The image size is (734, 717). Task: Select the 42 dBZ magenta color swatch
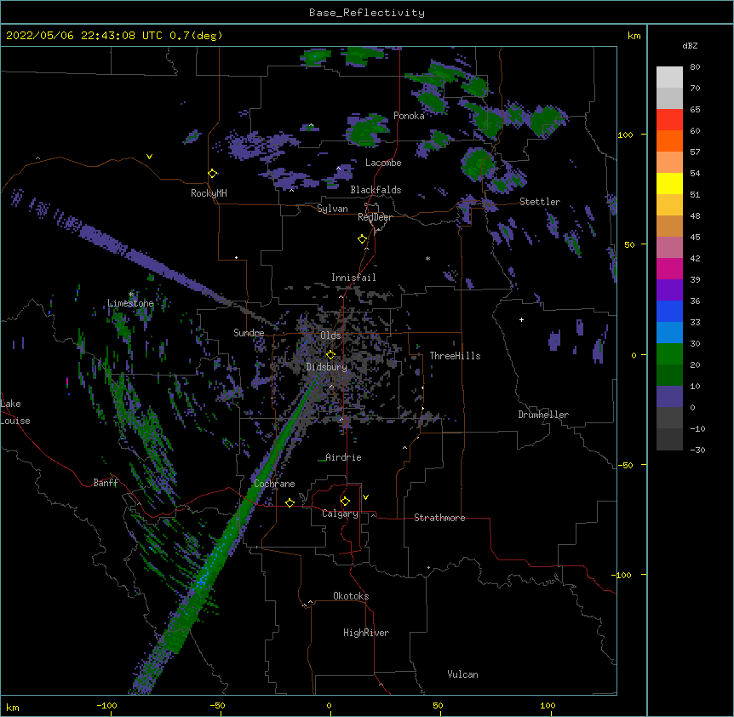coord(669,268)
